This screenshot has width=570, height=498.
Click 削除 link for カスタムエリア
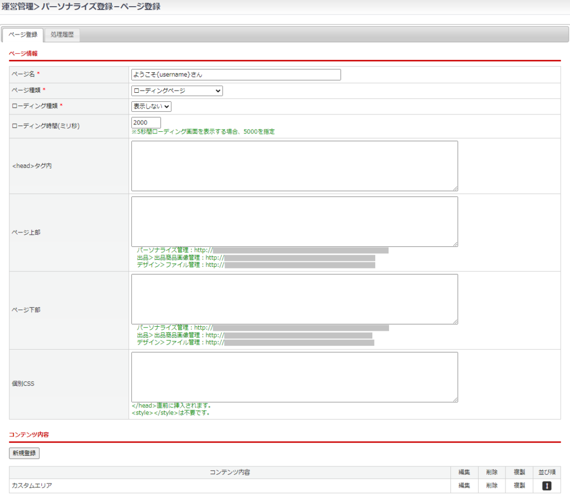pyautogui.click(x=492, y=486)
